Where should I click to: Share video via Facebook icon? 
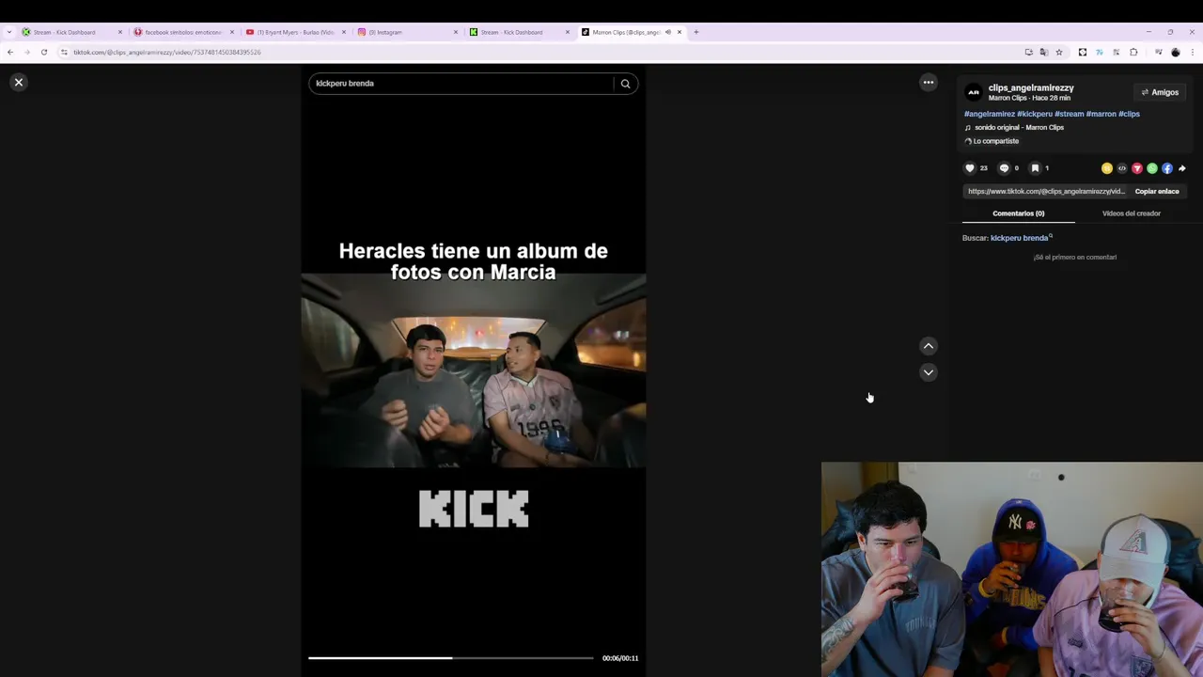1167,168
